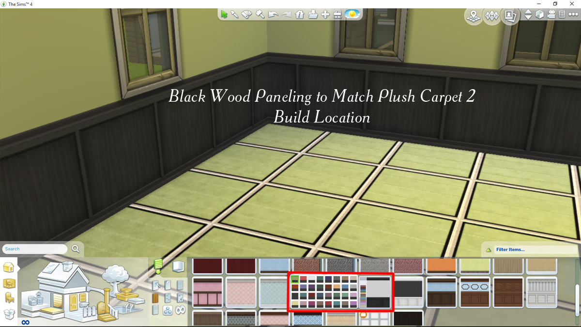This screenshot has width=581, height=327.
Task: Choose the Design (swatch fan) tool
Action: click(247, 14)
